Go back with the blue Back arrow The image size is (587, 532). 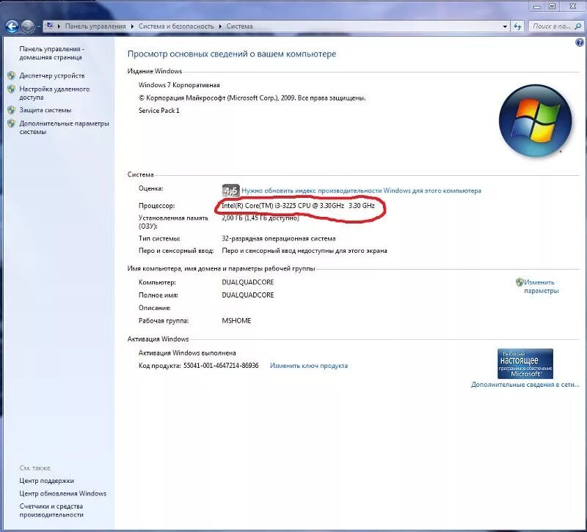[12, 26]
